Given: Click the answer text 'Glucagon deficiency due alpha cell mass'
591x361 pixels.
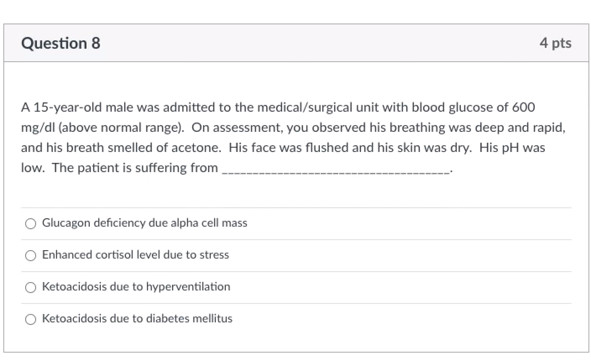Looking at the screenshot, I should tap(144, 223).
